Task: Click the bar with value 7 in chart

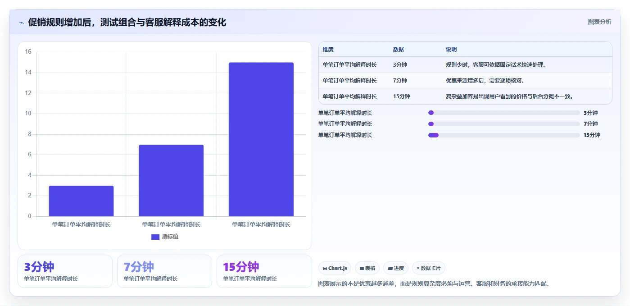Action: (x=171, y=180)
